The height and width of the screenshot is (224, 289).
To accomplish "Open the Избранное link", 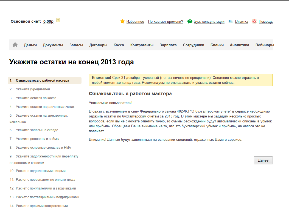I will click(x=135, y=22).
